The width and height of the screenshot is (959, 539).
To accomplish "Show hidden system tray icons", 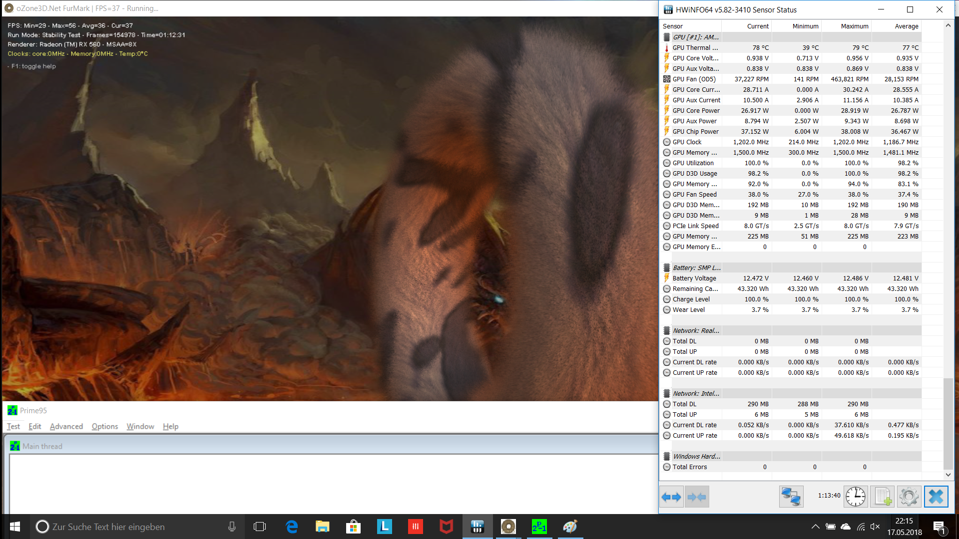I will 815,527.
